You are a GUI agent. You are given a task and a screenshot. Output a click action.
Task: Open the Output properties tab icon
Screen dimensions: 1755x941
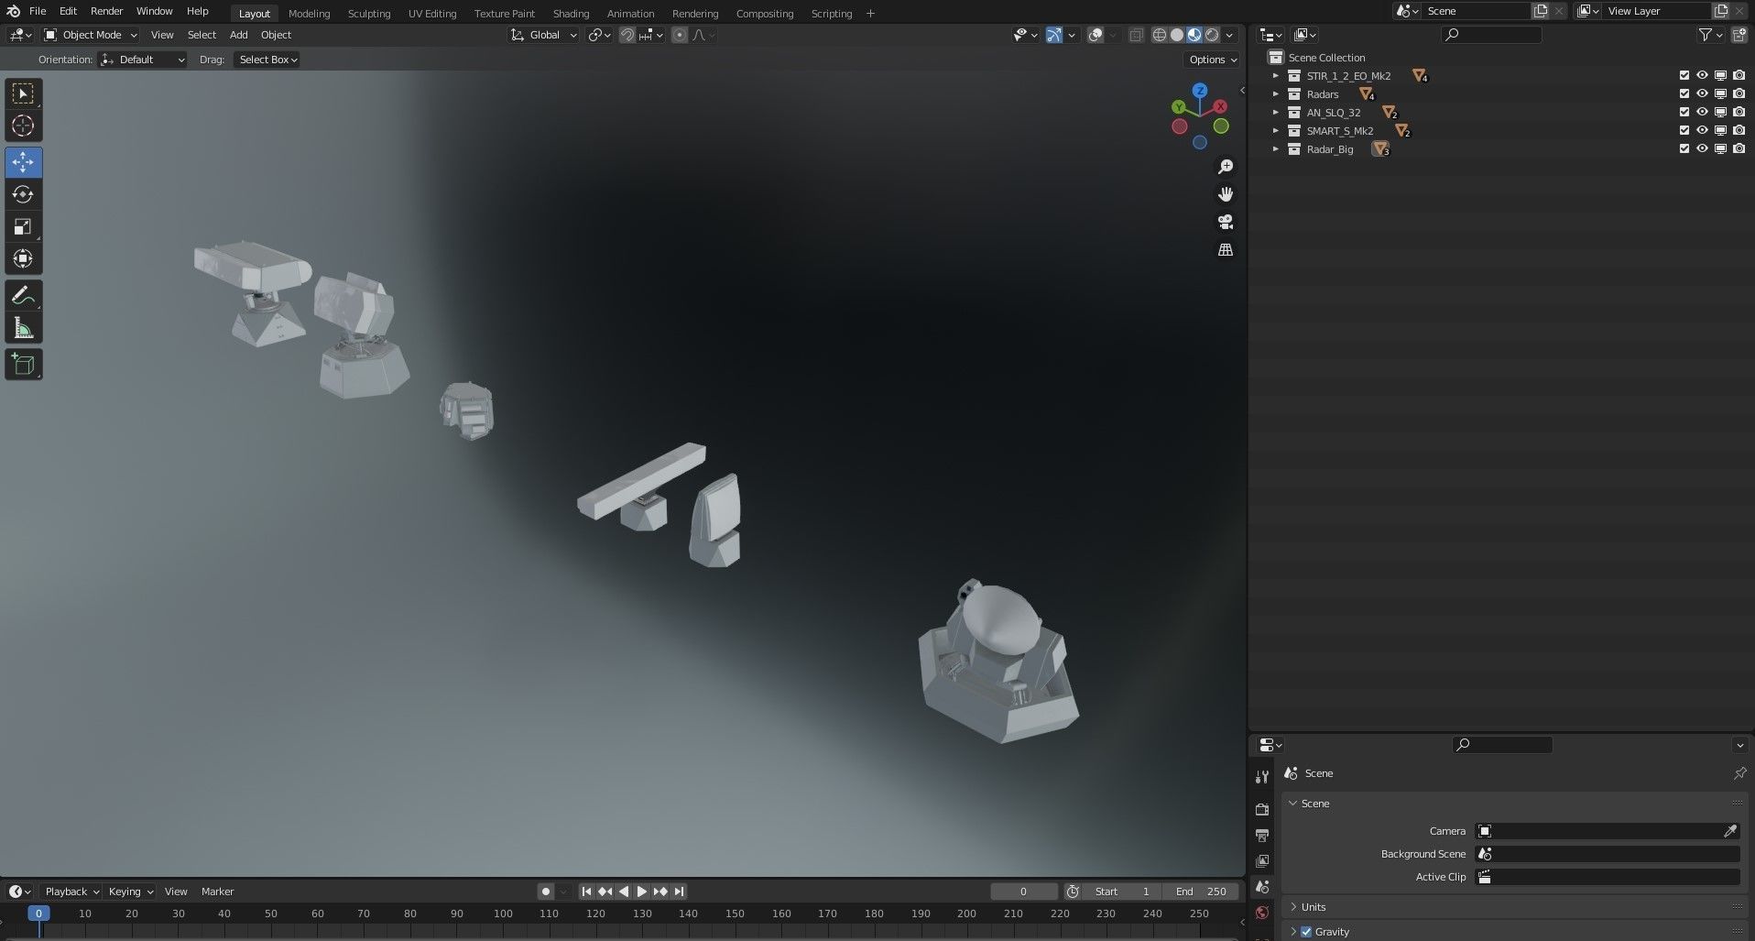coord(1262,835)
